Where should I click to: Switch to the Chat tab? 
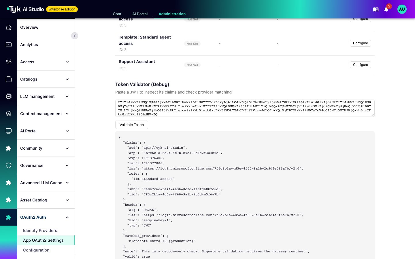tap(117, 14)
